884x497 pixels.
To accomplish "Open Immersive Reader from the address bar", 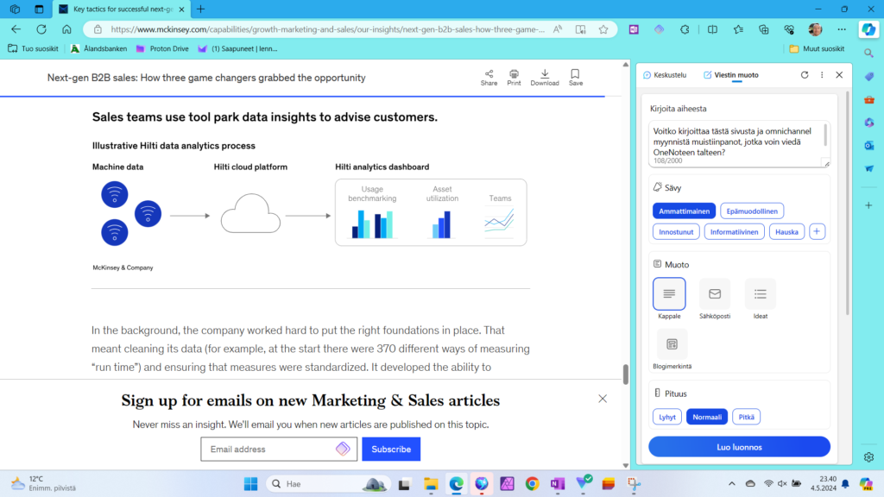I will 580,29.
